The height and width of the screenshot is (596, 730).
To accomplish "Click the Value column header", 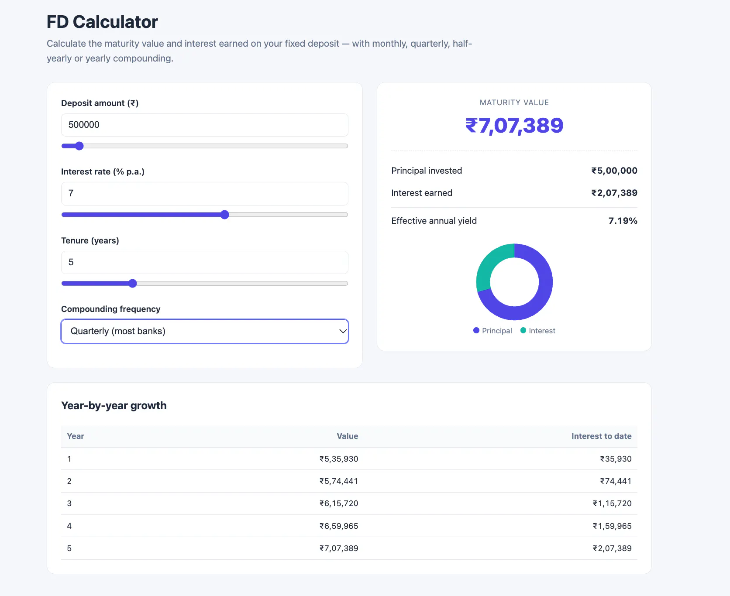I will click(348, 436).
